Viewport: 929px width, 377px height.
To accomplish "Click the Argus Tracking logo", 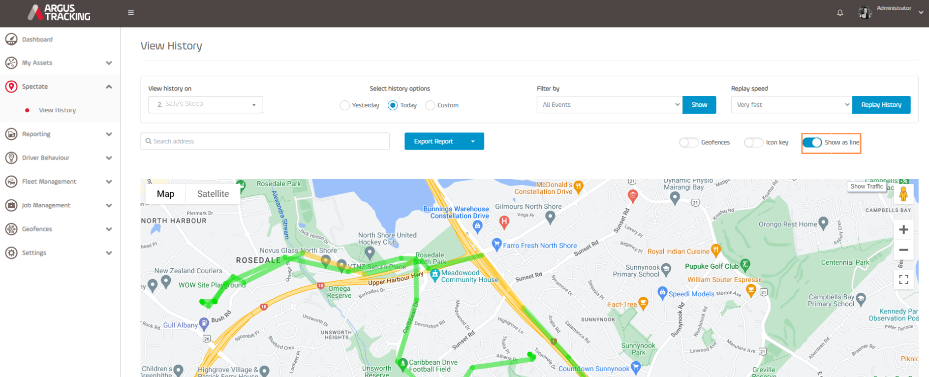I will (x=59, y=12).
